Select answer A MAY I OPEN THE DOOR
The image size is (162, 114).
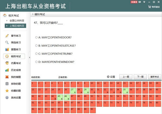click(36, 37)
